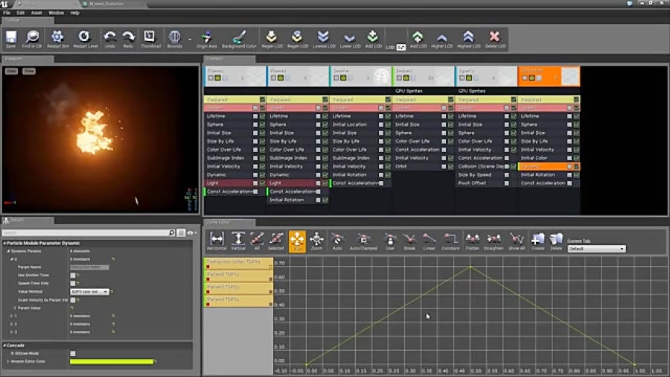
Task: Restart the simulation with Restart Sim
Action: tap(57, 38)
